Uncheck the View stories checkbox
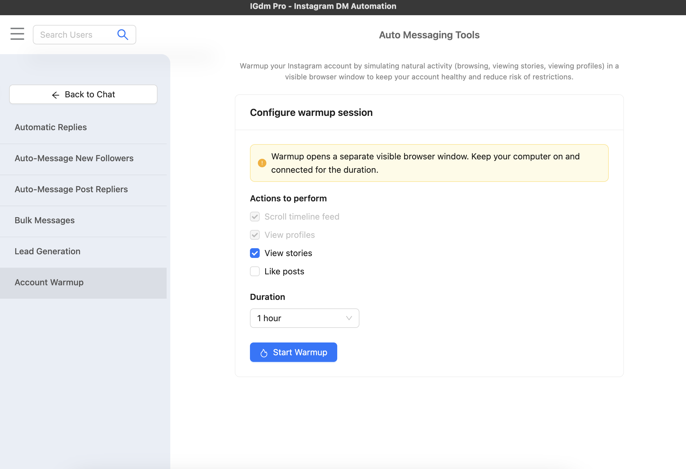The height and width of the screenshot is (469, 686). coord(255,253)
